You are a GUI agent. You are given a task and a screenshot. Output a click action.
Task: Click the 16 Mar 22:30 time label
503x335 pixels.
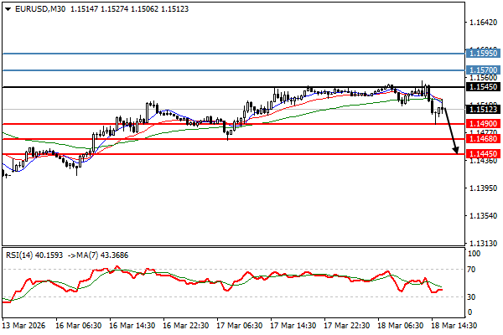tap(187, 324)
